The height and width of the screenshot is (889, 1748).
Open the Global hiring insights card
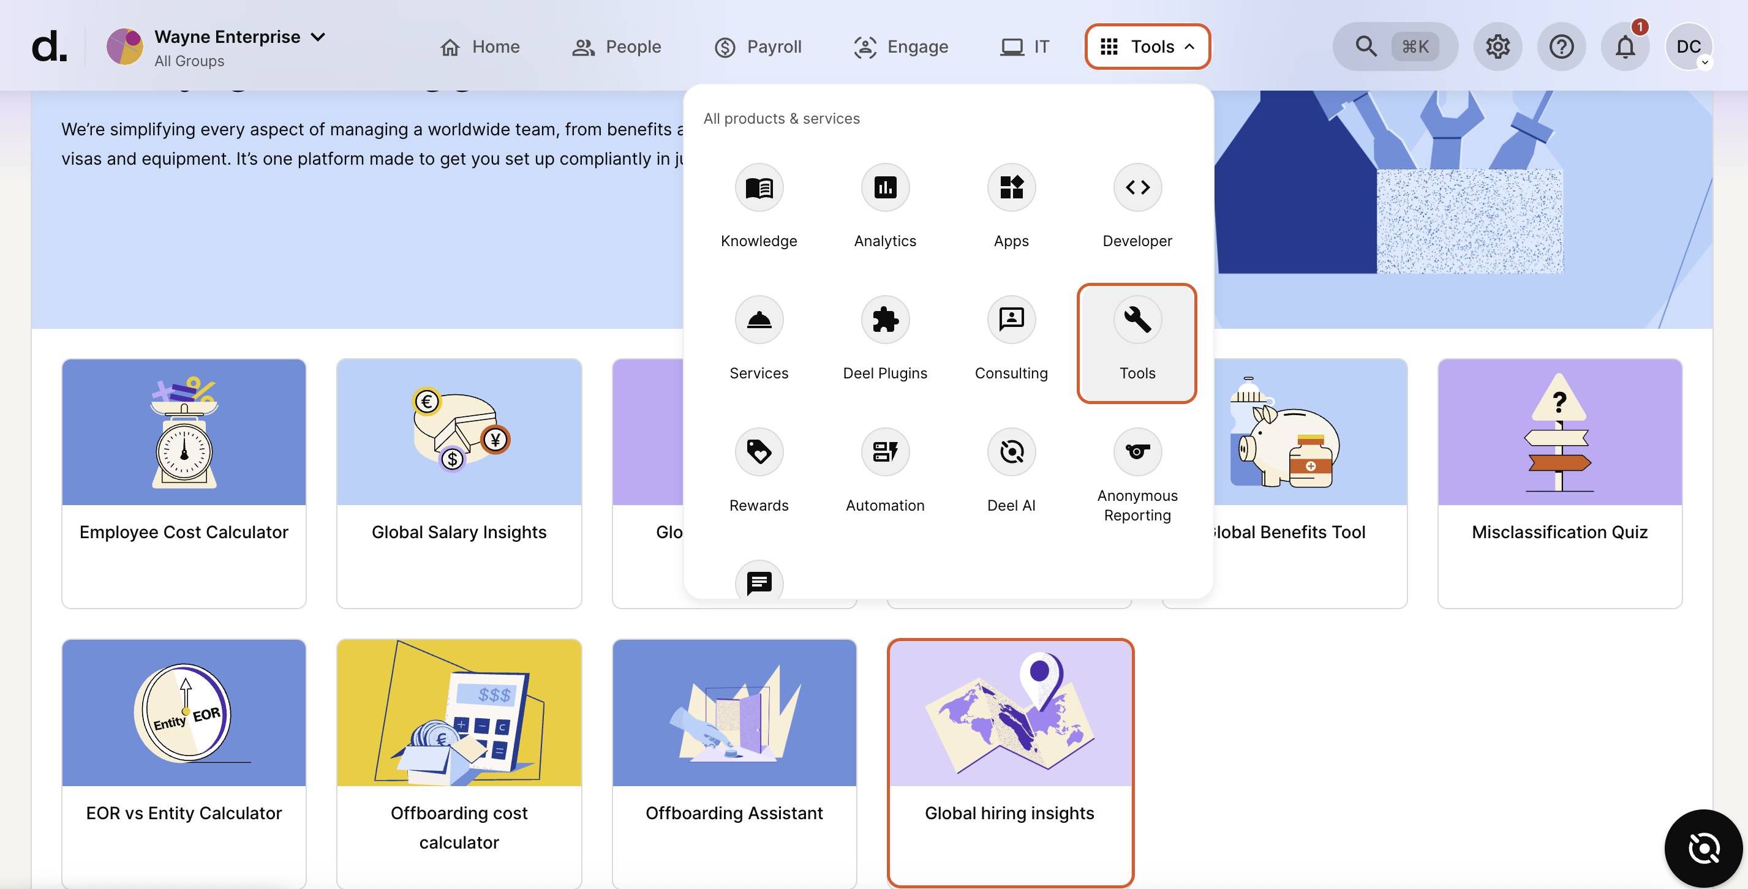pyautogui.click(x=1010, y=763)
